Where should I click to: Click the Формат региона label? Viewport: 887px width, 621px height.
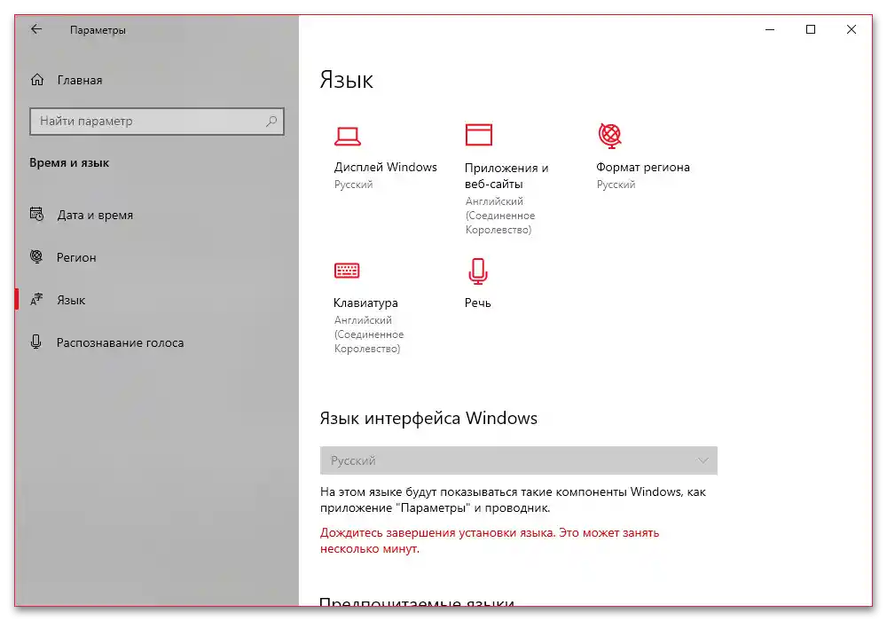642,168
